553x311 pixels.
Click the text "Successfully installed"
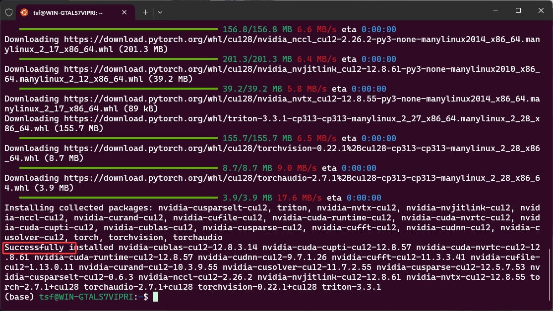59,247
